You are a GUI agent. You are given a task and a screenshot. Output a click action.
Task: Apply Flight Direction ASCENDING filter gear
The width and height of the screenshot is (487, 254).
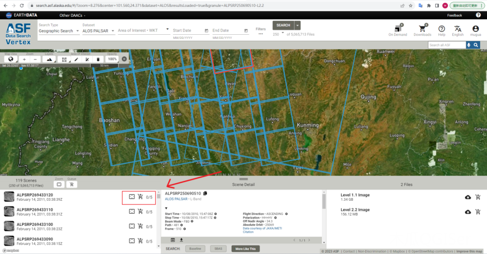(286, 214)
